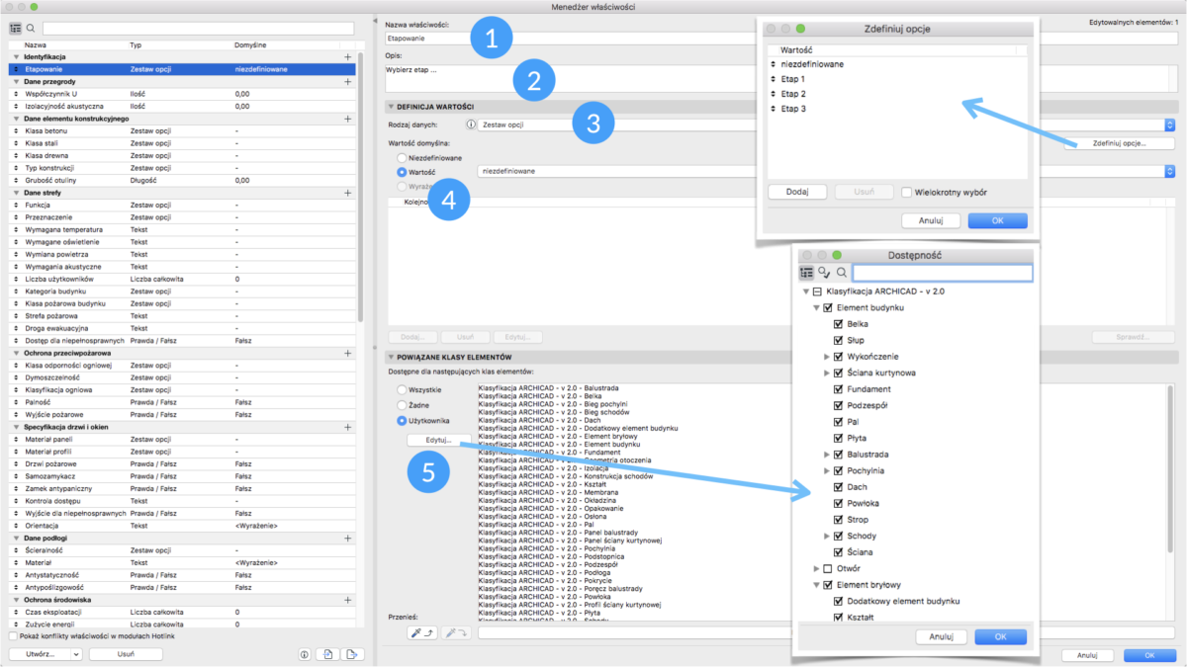Enable the Wielokrotny wybór checkbox

pyautogui.click(x=907, y=192)
